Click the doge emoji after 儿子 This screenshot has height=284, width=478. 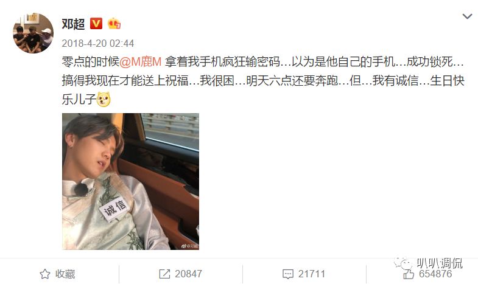click(104, 99)
